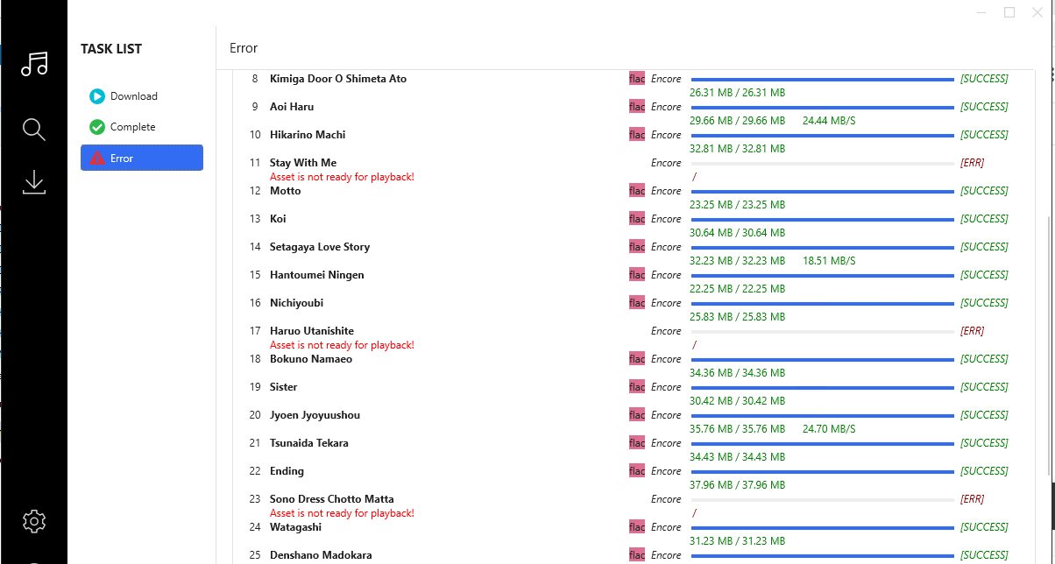Open the download manager icon
1055x564 pixels.
click(34, 182)
